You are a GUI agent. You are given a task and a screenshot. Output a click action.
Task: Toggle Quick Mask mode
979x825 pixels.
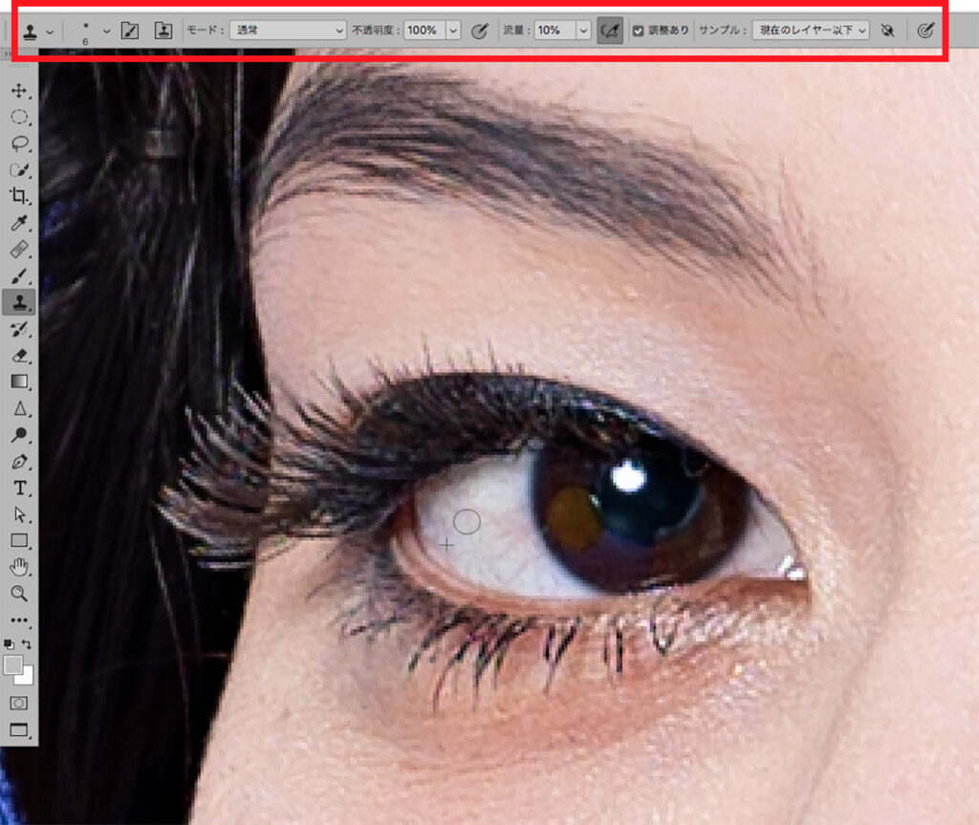pos(18,703)
